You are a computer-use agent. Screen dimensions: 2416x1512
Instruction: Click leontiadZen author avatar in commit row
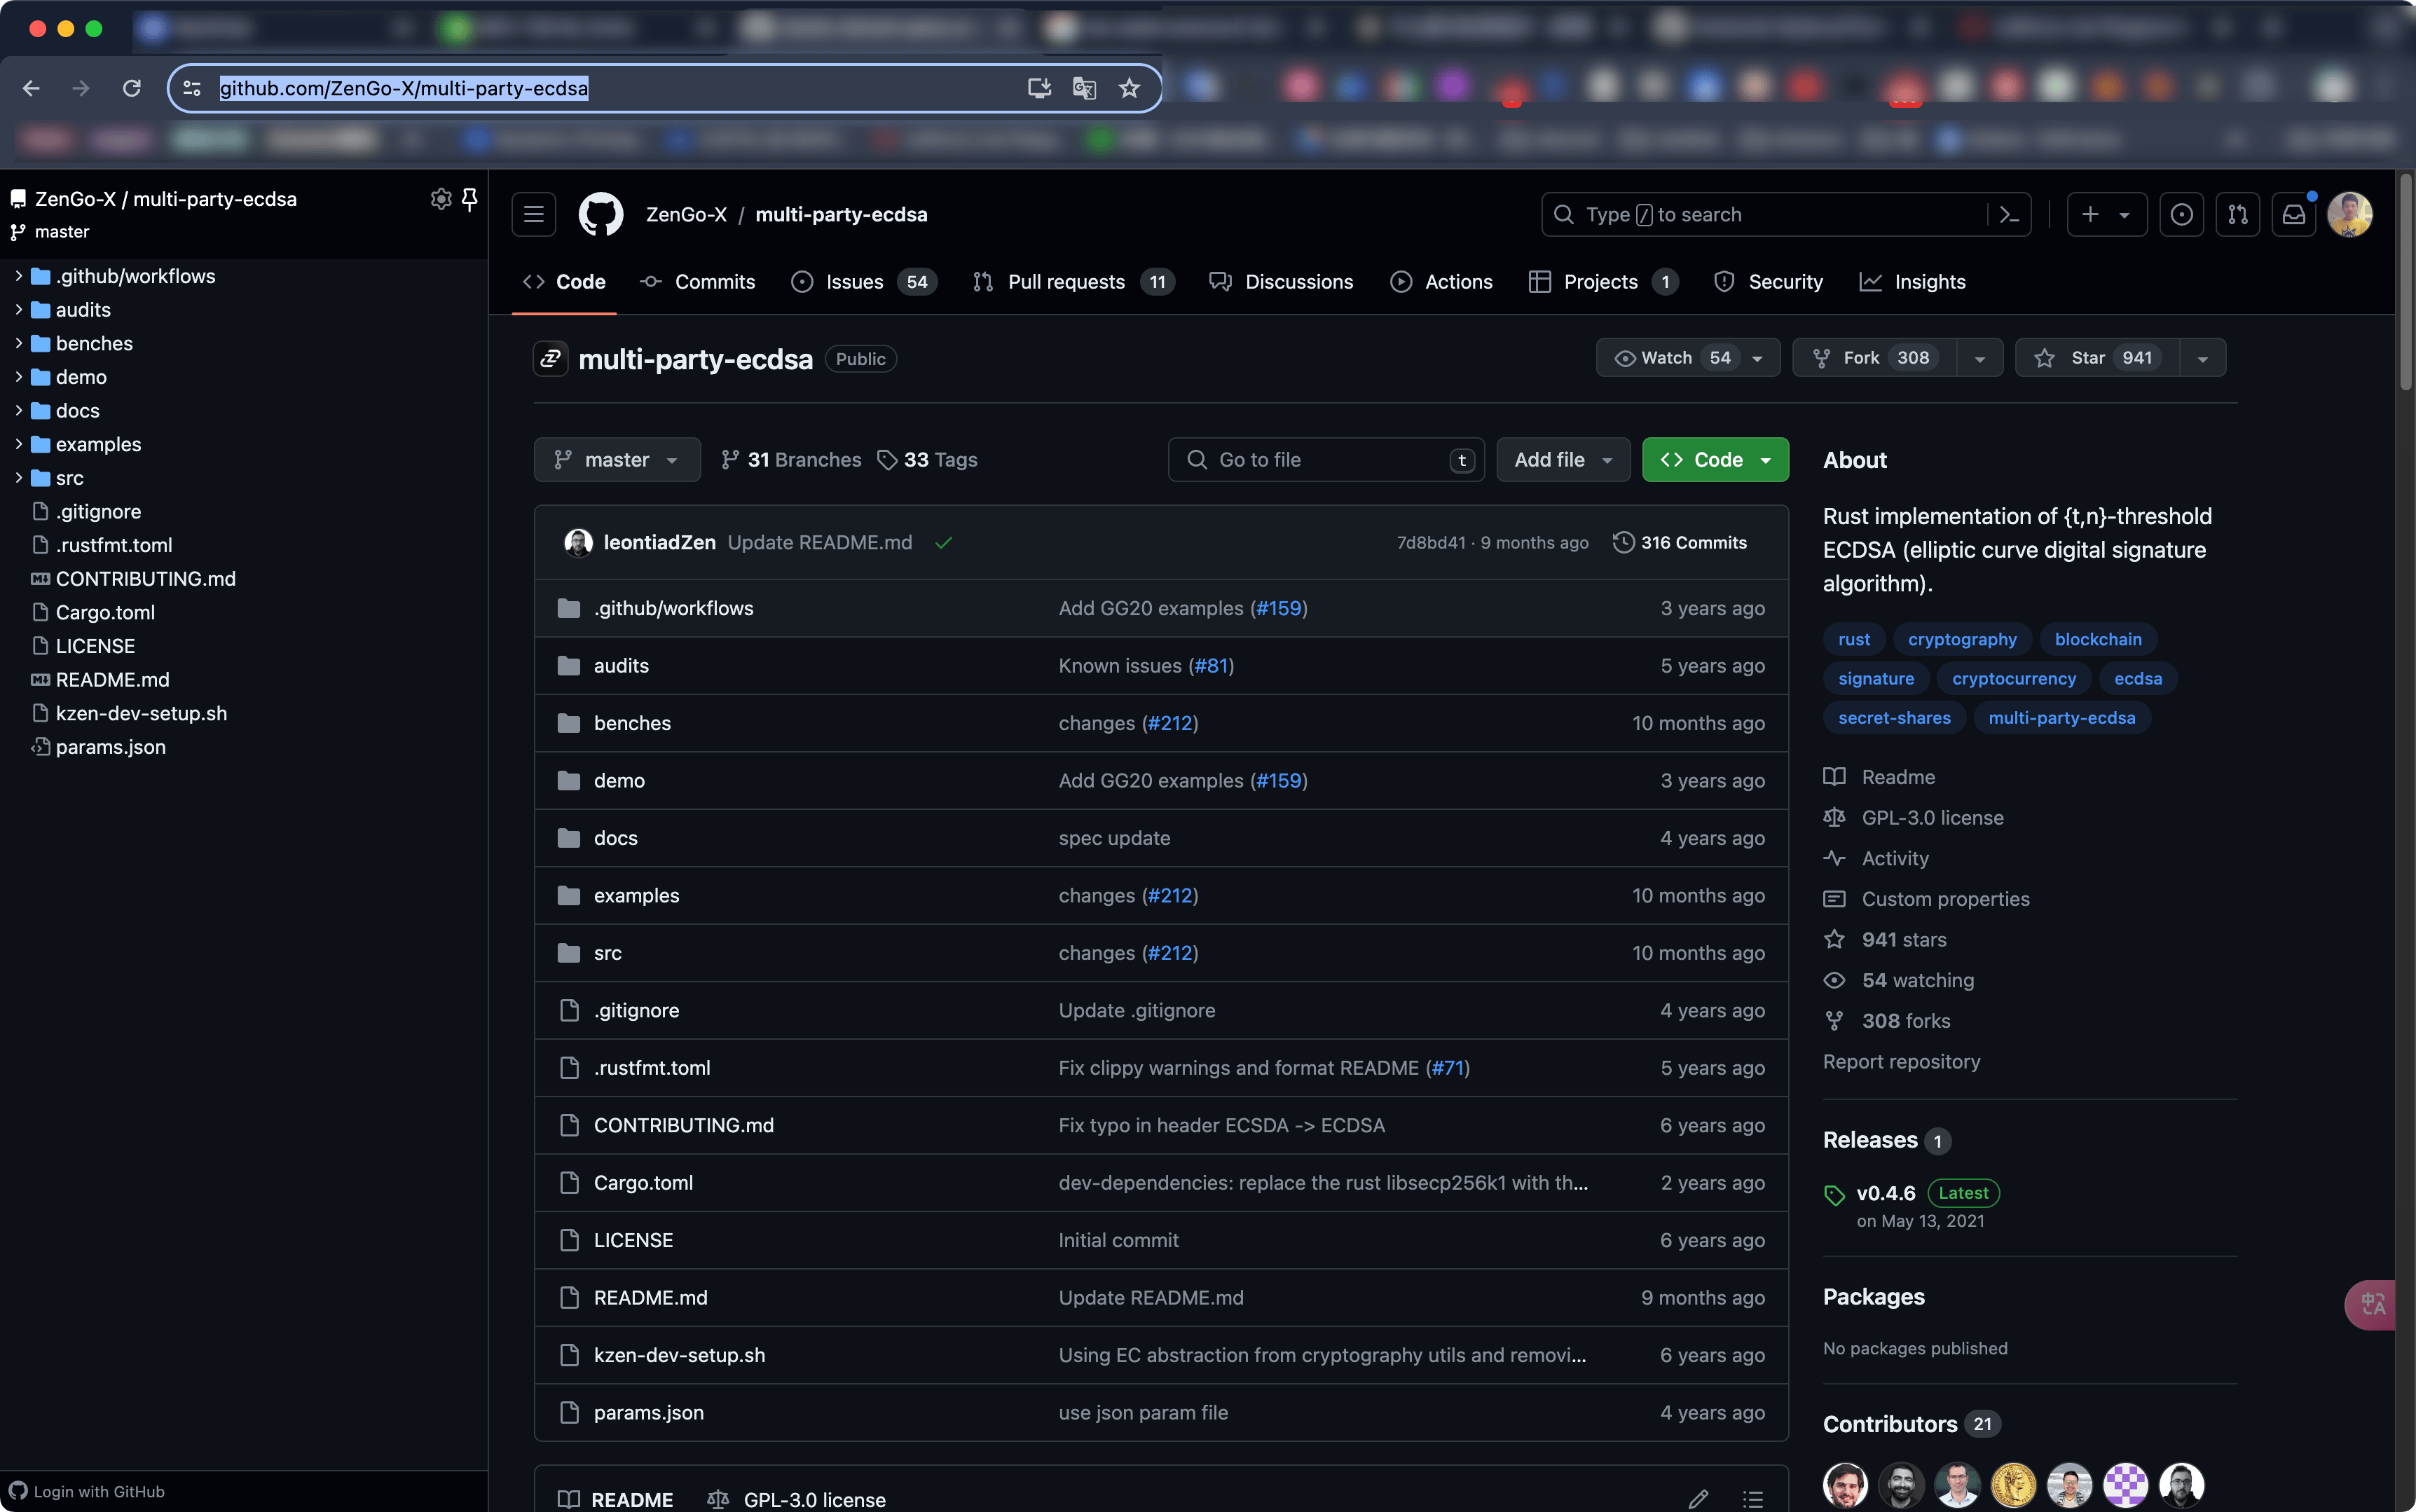click(x=578, y=542)
